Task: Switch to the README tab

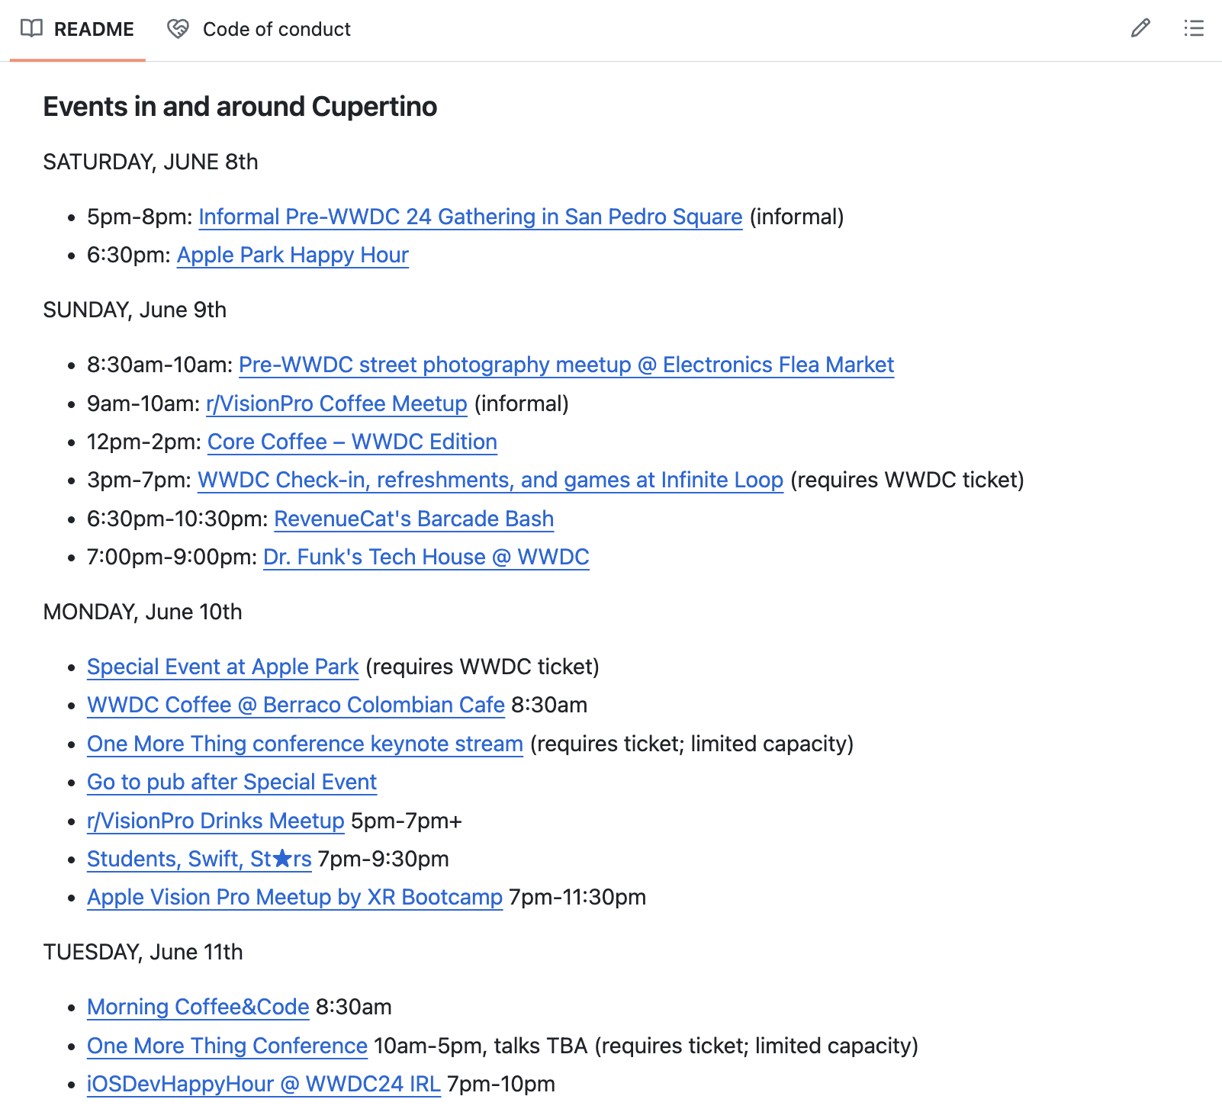Action: click(x=77, y=29)
